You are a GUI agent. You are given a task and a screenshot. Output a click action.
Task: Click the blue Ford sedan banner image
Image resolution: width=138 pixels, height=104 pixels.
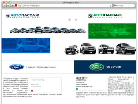[26, 46]
